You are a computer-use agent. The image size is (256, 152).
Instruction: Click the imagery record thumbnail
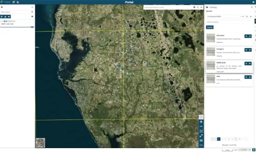pos(211,52)
